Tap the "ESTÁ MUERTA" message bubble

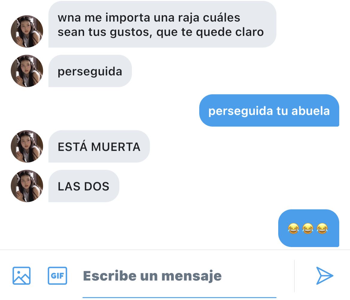(x=99, y=147)
